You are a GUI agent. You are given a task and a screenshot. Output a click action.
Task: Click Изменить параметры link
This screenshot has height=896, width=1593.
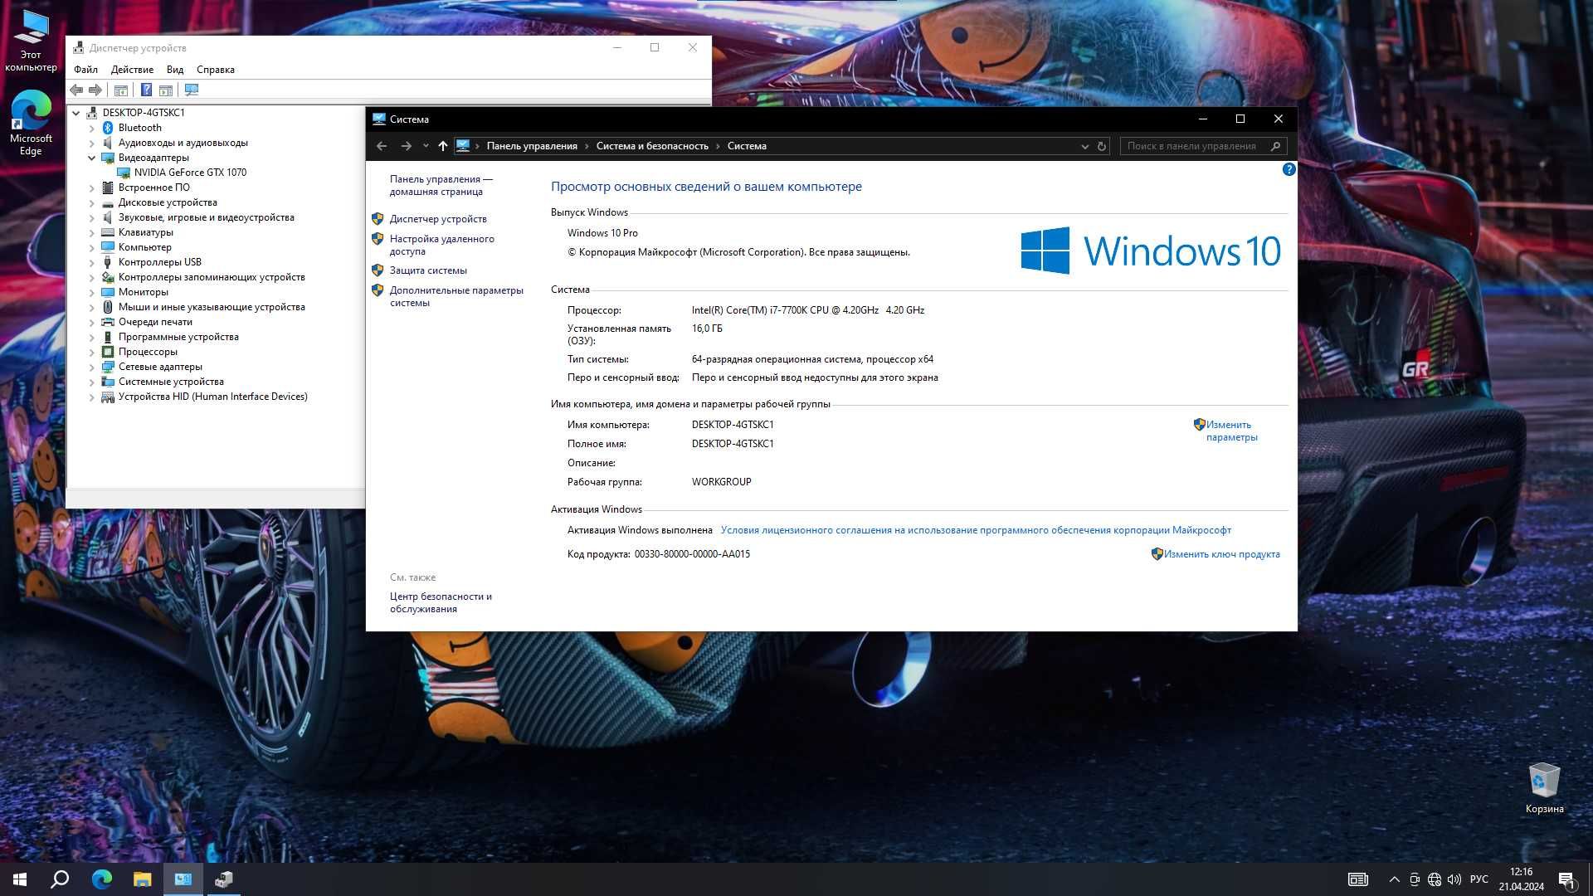tap(1231, 431)
